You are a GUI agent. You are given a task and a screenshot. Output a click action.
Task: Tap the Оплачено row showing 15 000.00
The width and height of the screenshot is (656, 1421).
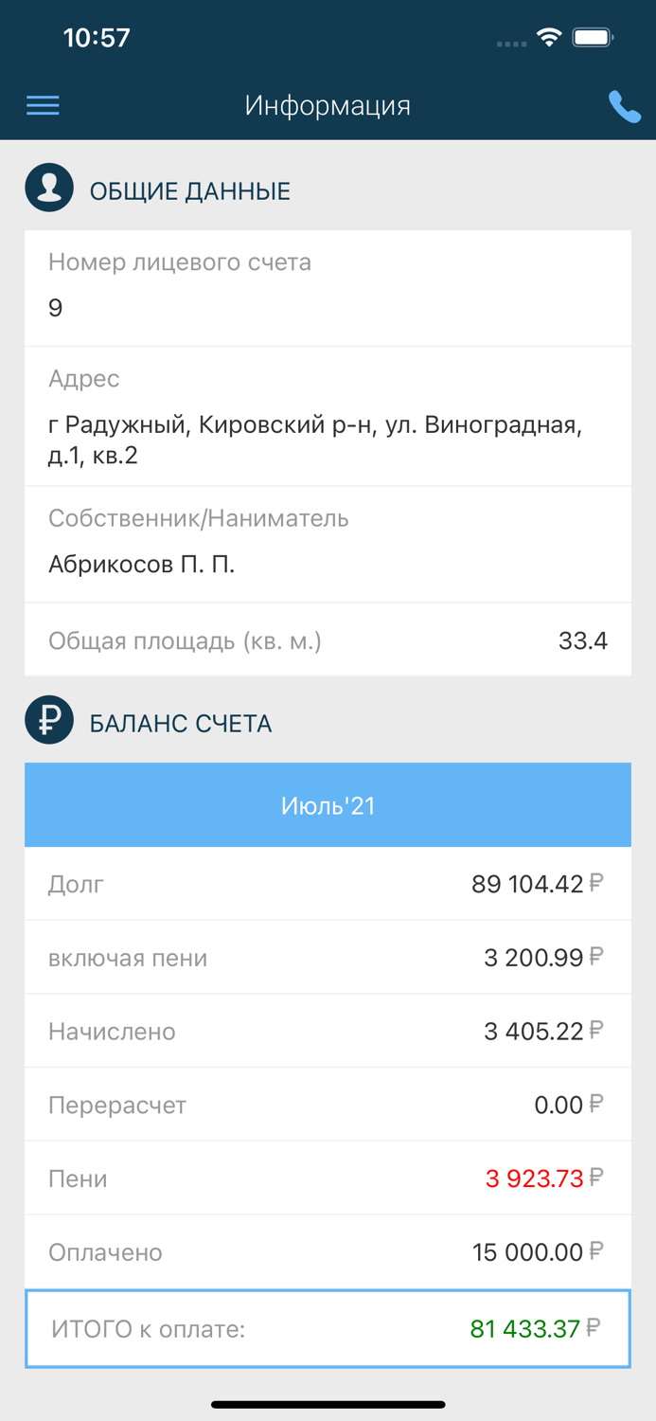[x=328, y=1251]
